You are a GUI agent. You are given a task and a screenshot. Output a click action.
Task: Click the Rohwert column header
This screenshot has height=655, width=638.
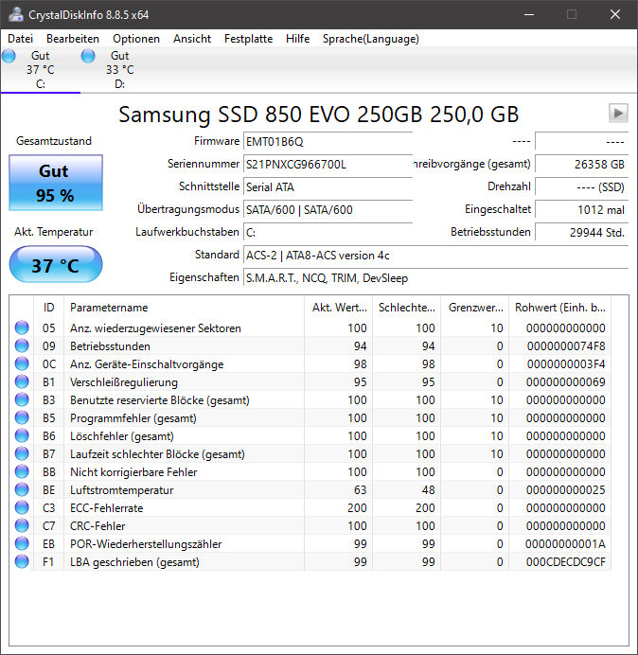click(559, 308)
